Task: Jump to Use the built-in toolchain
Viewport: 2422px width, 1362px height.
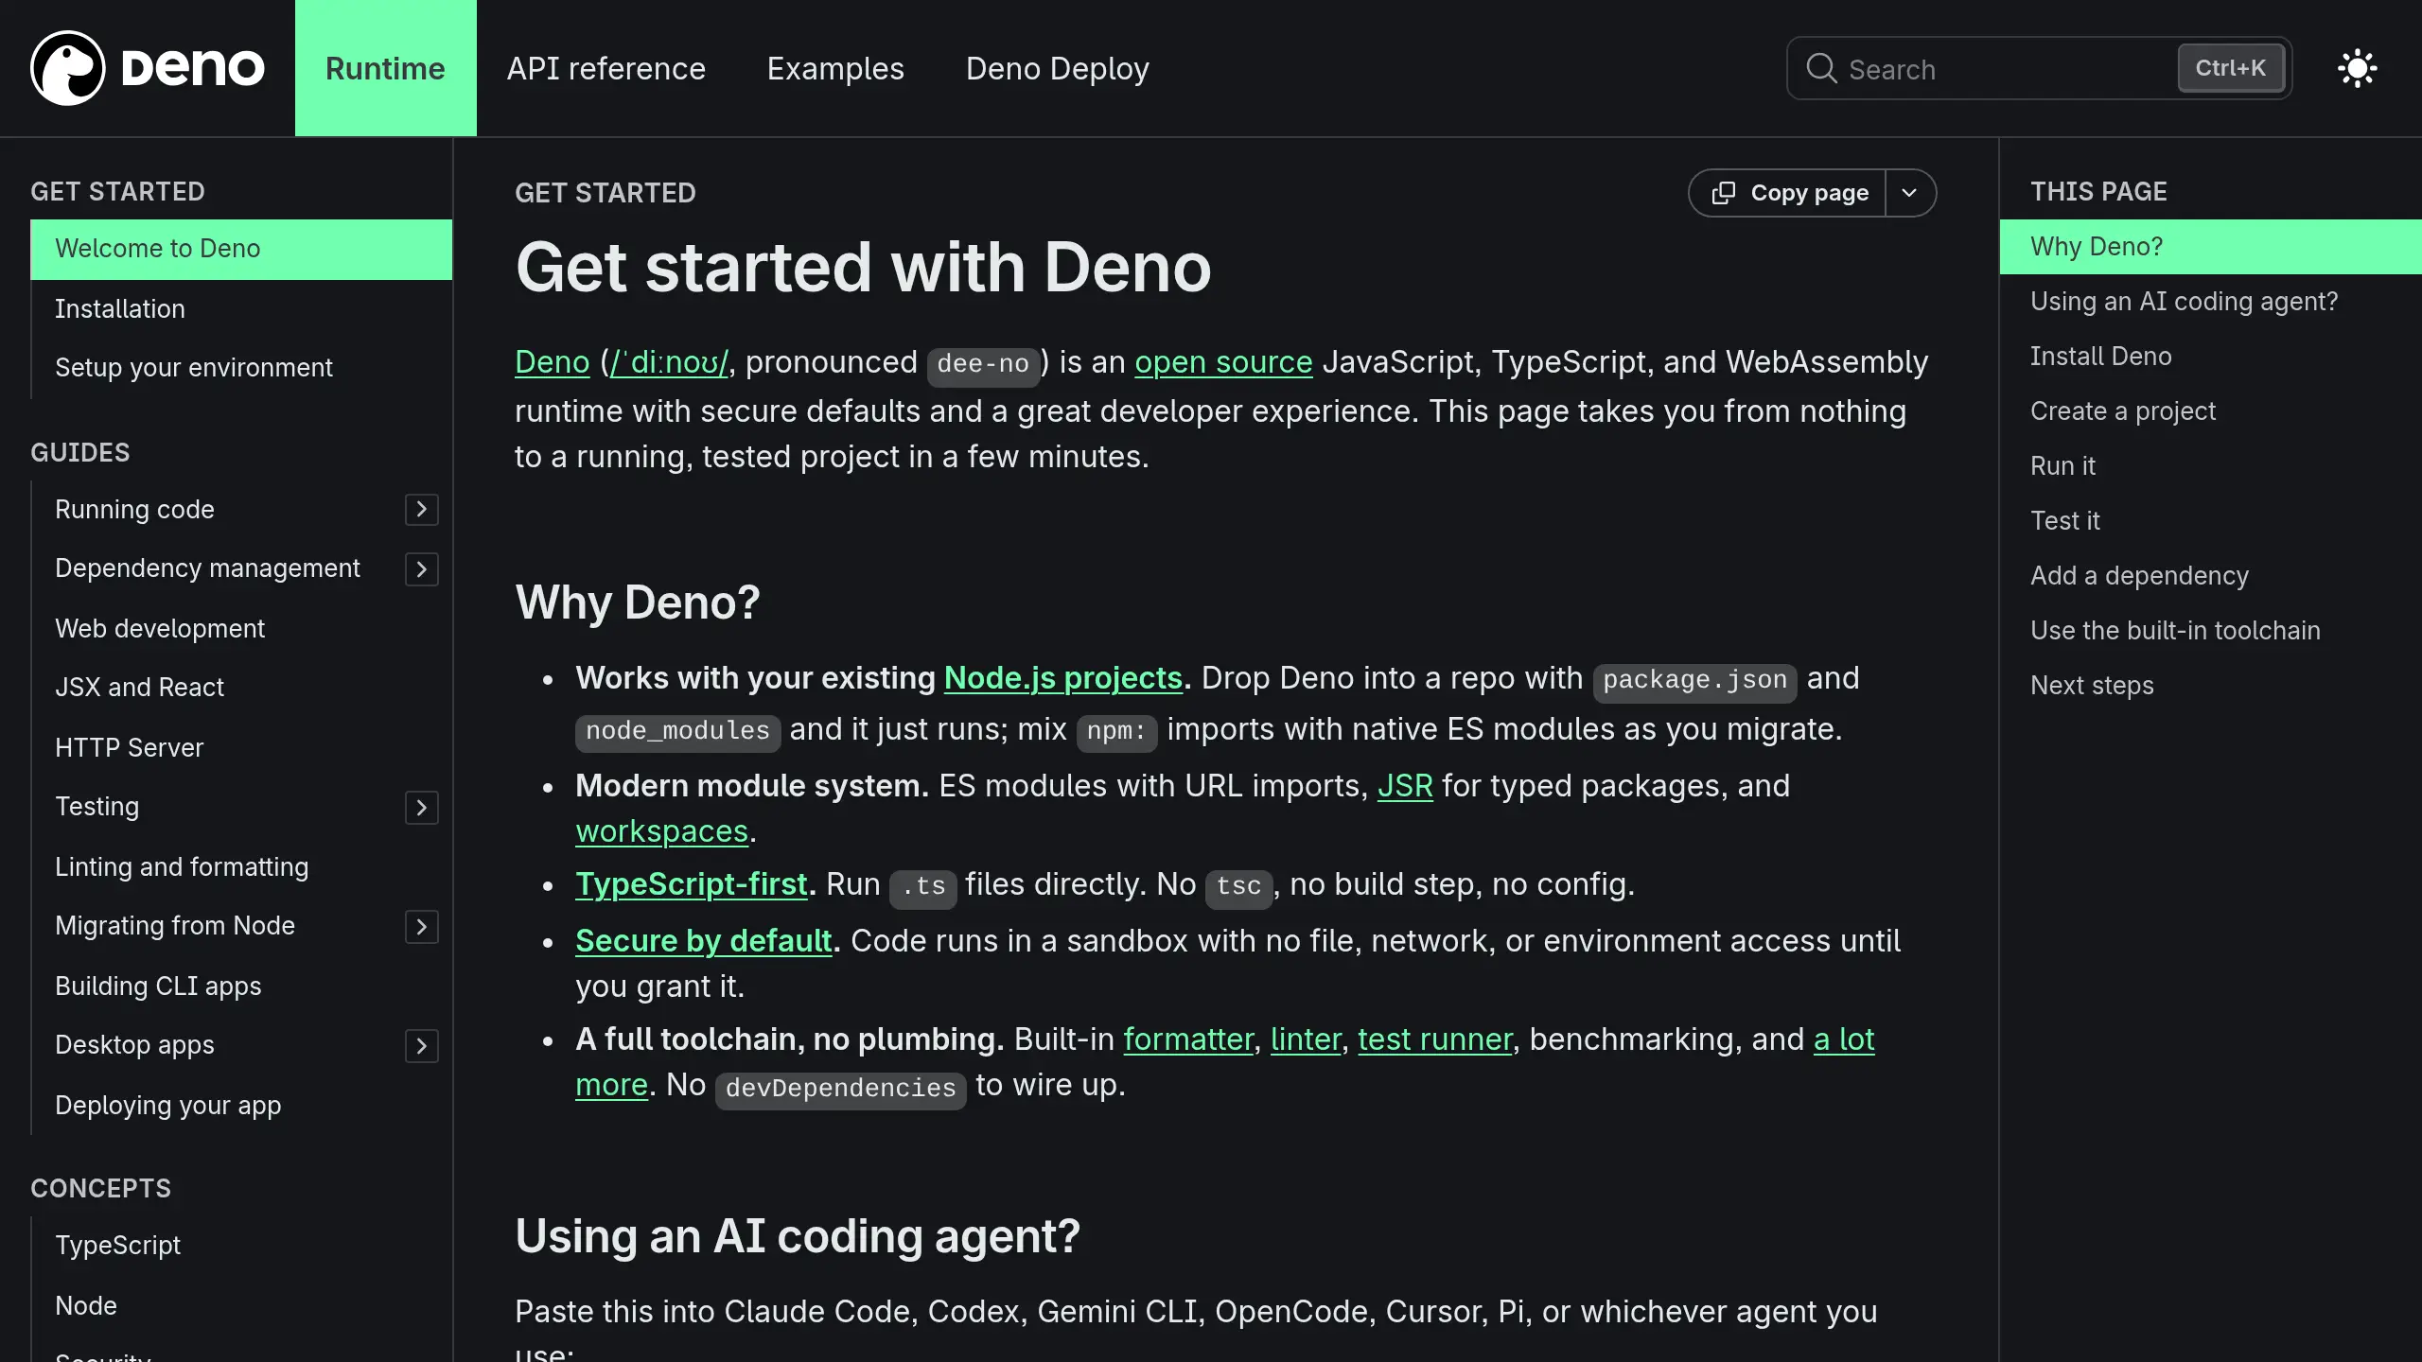Action: coord(2175,631)
